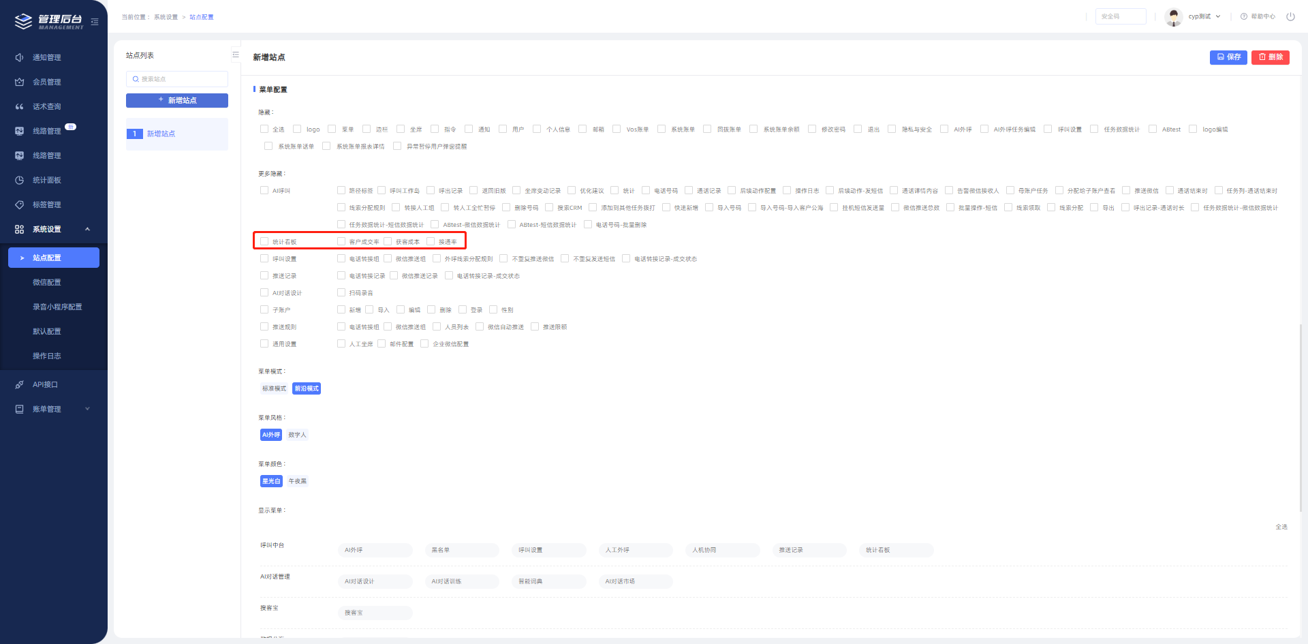
Task: Collapse the 站点列表 panel with its toggle icon
Action: tap(235, 55)
